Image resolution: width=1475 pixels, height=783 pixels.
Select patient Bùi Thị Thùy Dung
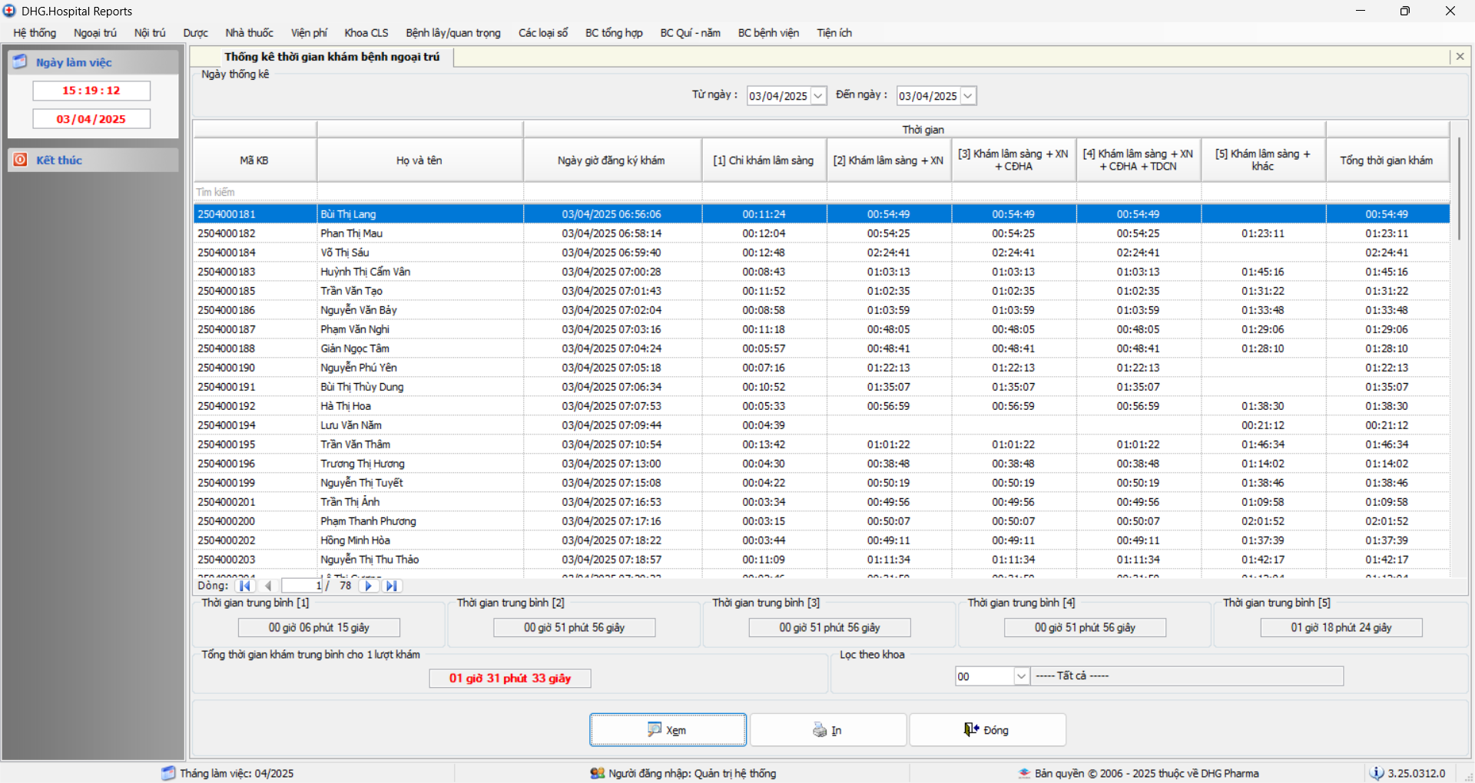pos(821,387)
